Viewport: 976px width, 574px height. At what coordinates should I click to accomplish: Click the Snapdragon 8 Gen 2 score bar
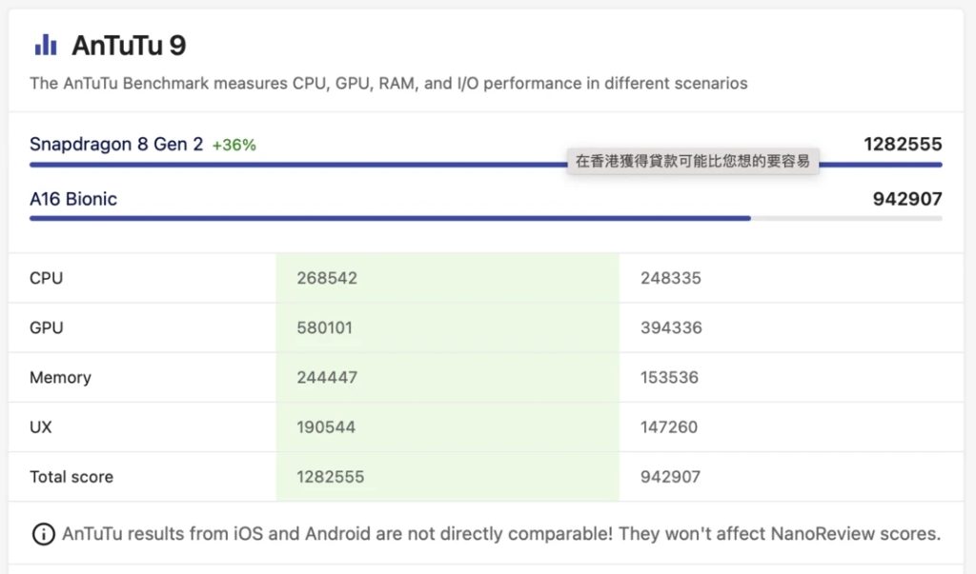click(485, 165)
